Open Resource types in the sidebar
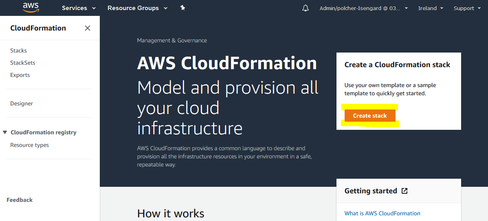 pos(30,145)
